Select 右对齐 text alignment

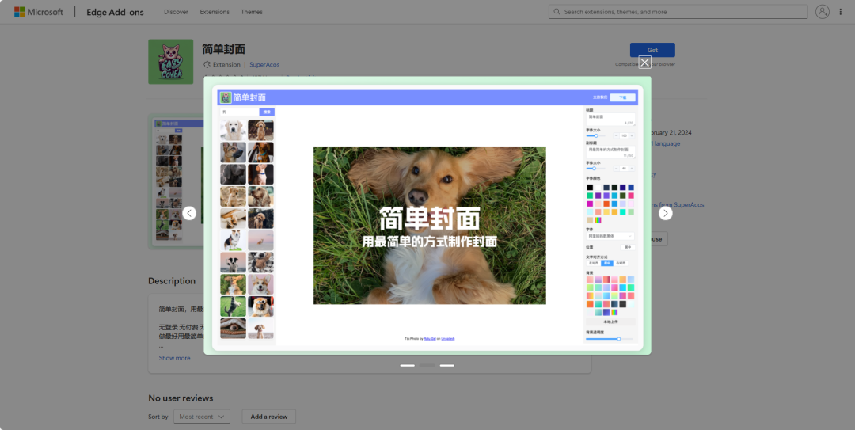click(621, 263)
